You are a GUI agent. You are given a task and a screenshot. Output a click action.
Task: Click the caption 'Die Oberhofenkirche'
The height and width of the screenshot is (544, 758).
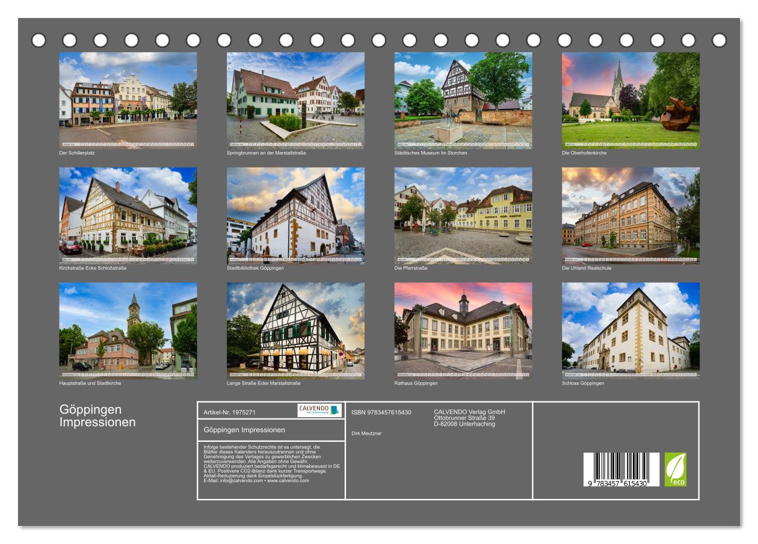[584, 153]
